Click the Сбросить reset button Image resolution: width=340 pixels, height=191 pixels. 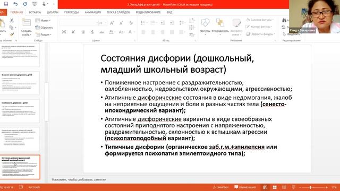pyautogui.click(x=44, y=28)
